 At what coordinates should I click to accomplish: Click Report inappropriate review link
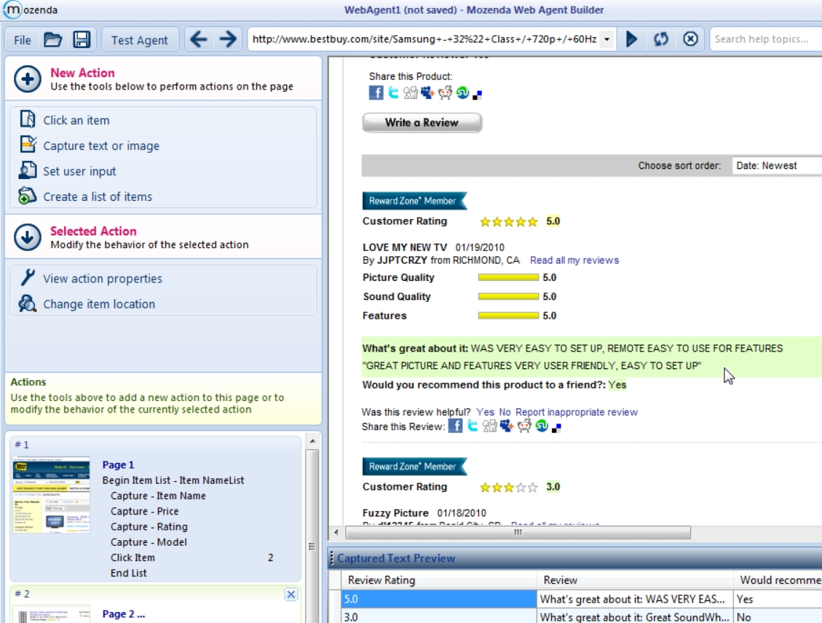(x=577, y=413)
